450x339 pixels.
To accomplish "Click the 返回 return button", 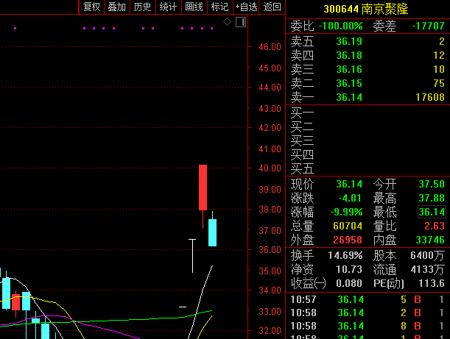I will point(272,7).
